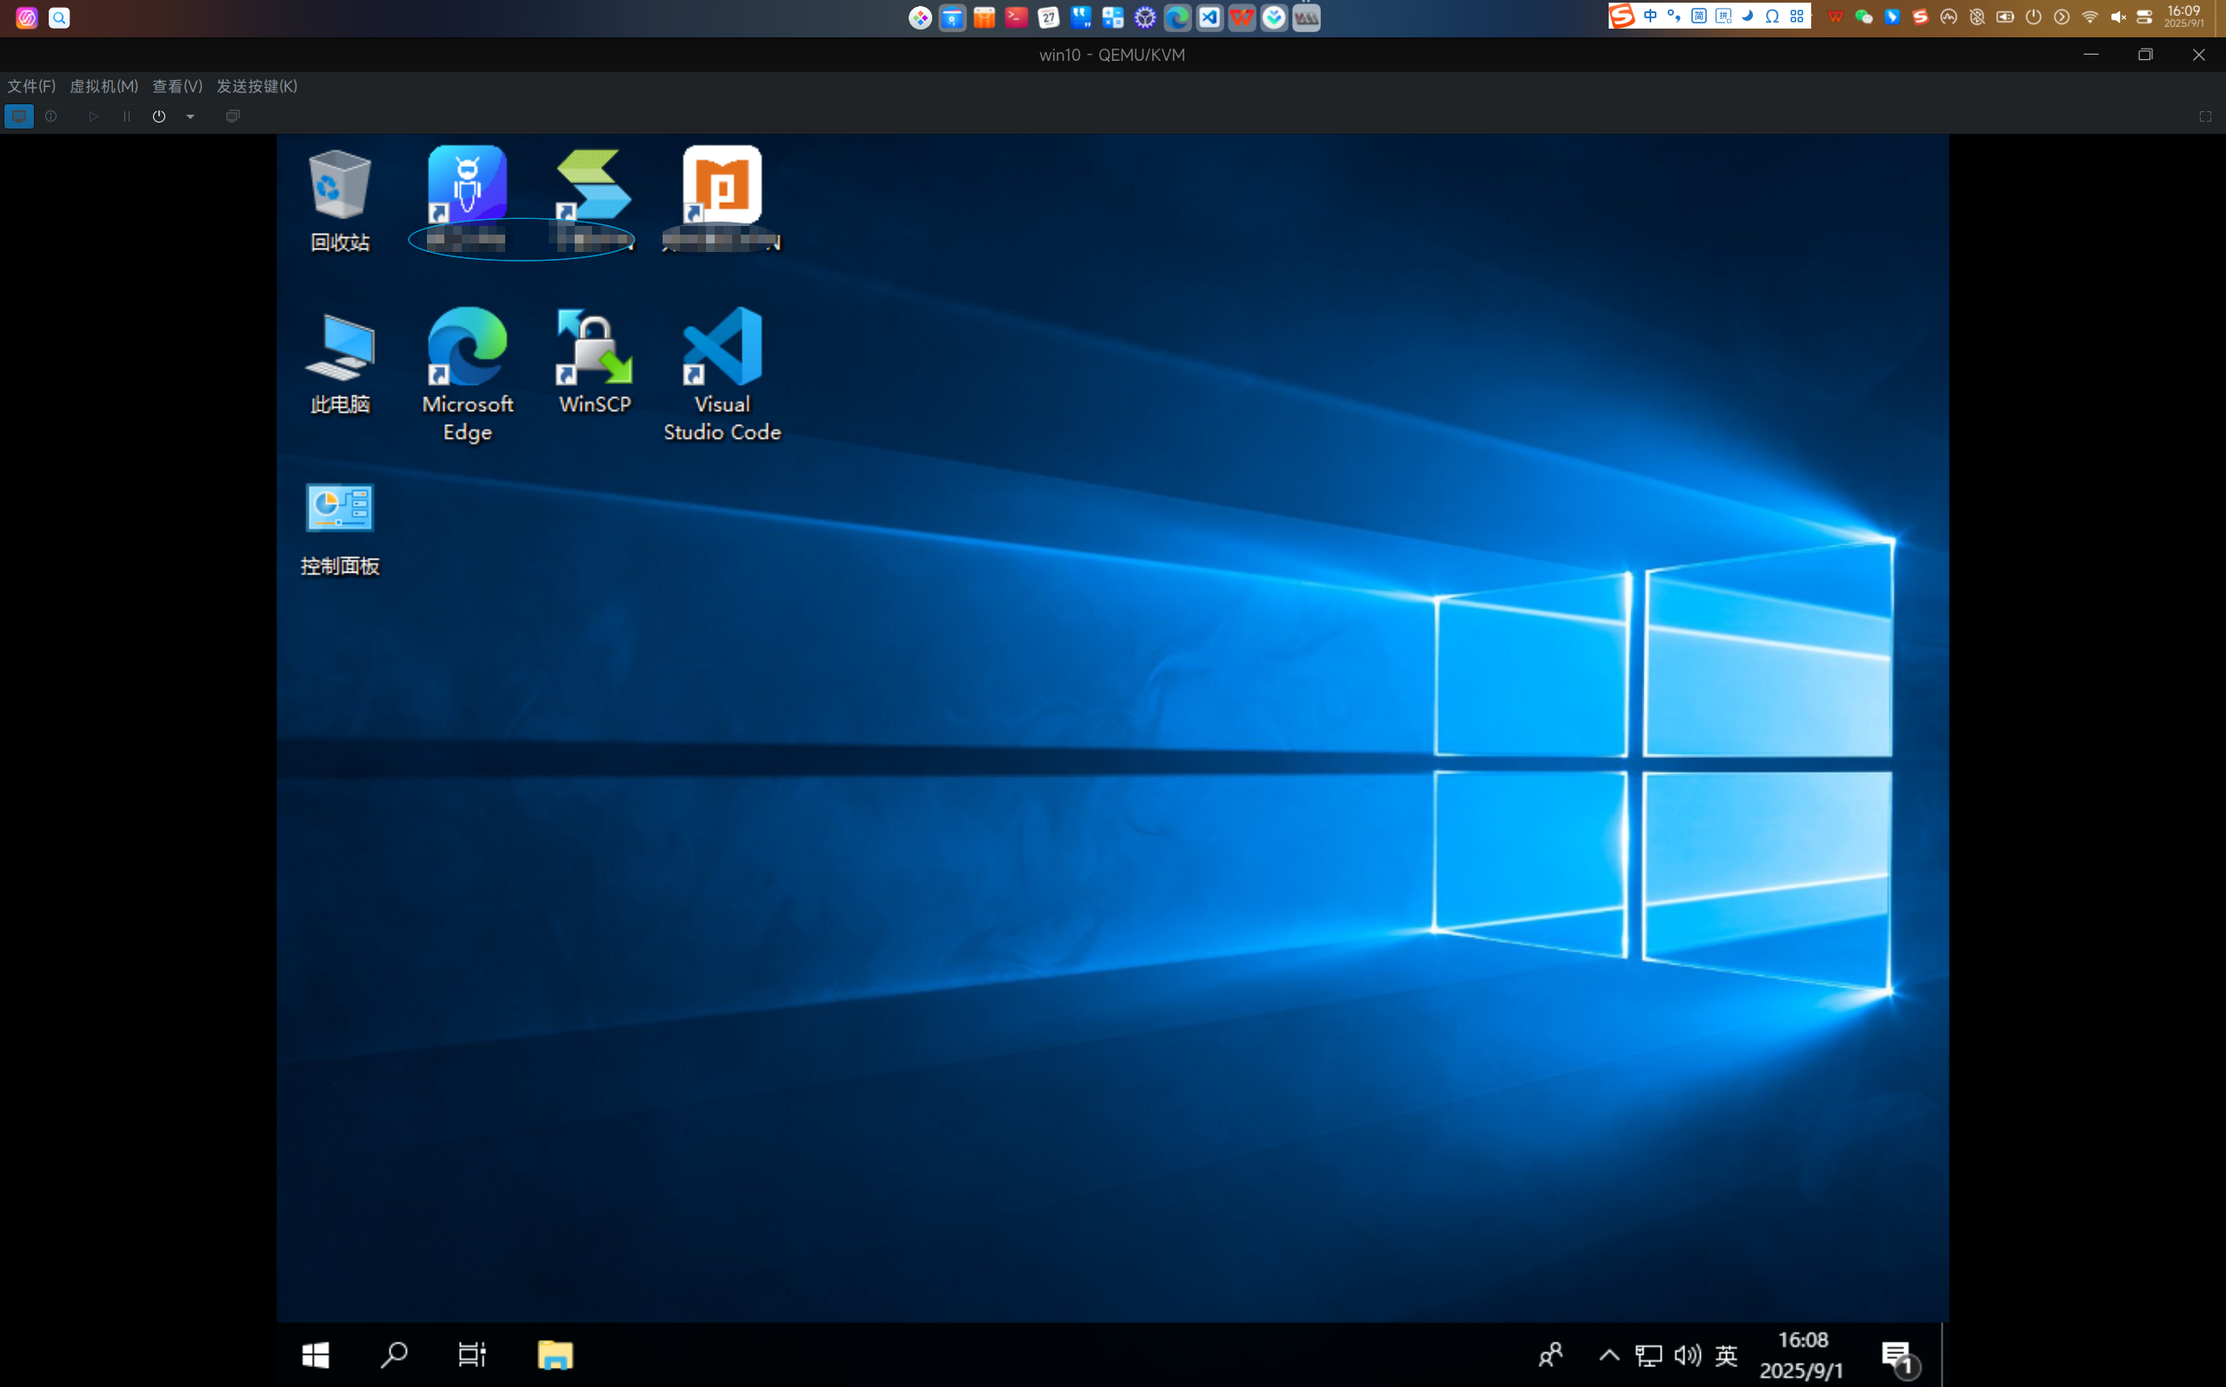The height and width of the screenshot is (1387, 2226).
Task: Open Windows clock showing 16:08
Action: (1802, 1355)
